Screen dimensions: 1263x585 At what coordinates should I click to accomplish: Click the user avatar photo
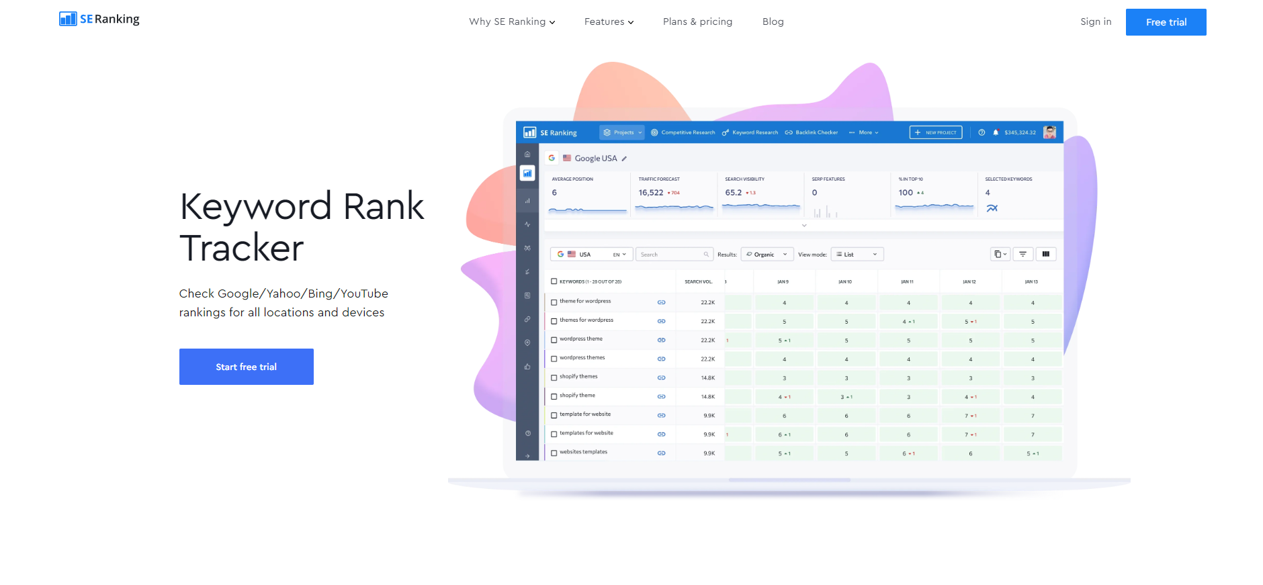[1049, 132]
